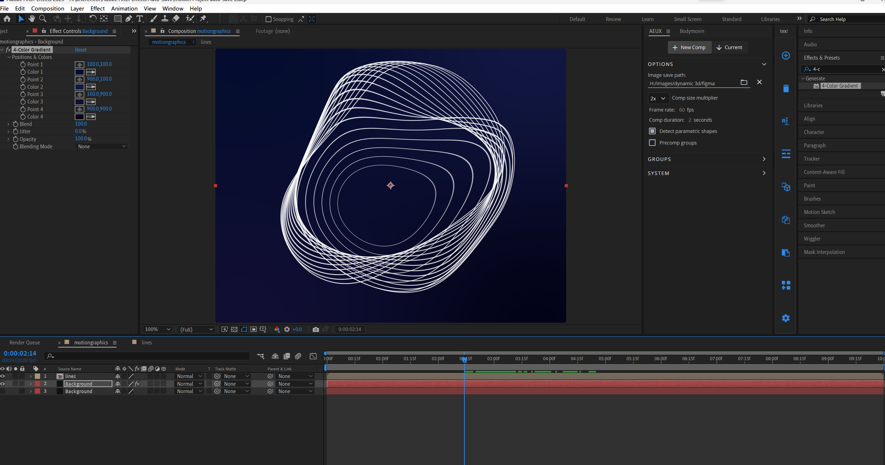
Task: Check the Precomp groups option
Action: (x=652, y=143)
